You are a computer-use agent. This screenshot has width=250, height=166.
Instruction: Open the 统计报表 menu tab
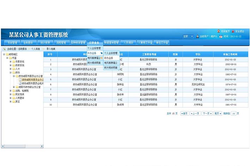pyautogui.click(x=45, y=43)
